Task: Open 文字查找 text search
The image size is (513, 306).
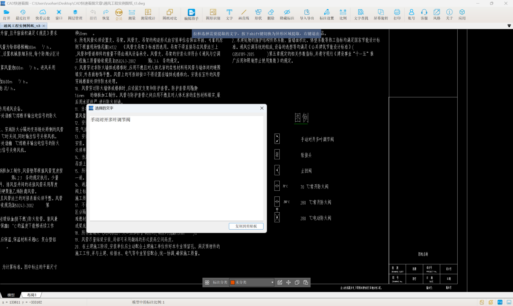Action: 361,15
